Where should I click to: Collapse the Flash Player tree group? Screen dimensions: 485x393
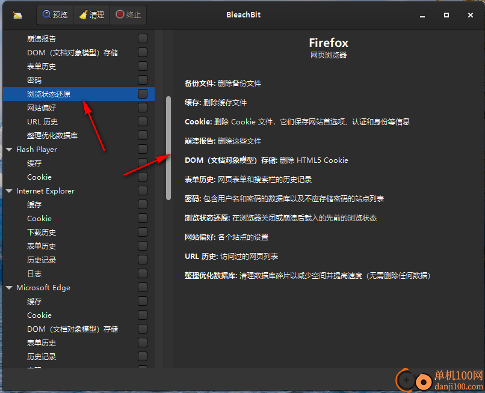(9, 150)
